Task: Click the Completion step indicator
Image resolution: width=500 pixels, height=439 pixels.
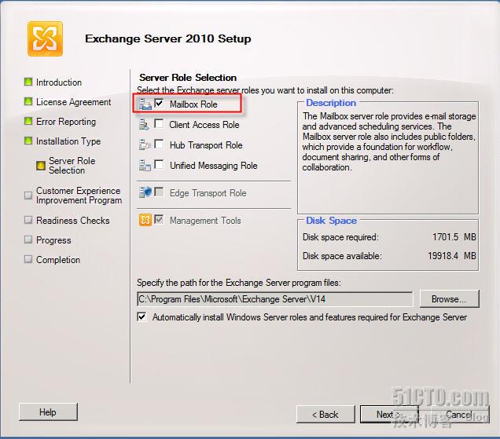Action: [x=28, y=259]
